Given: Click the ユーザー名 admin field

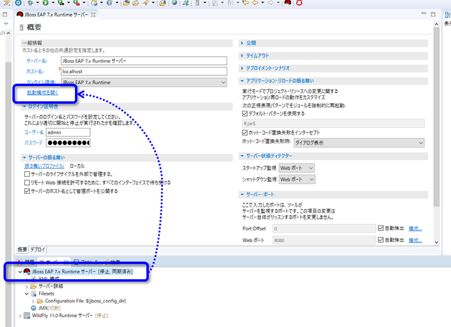Looking at the screenshot, I should click(x=68, y=133).
